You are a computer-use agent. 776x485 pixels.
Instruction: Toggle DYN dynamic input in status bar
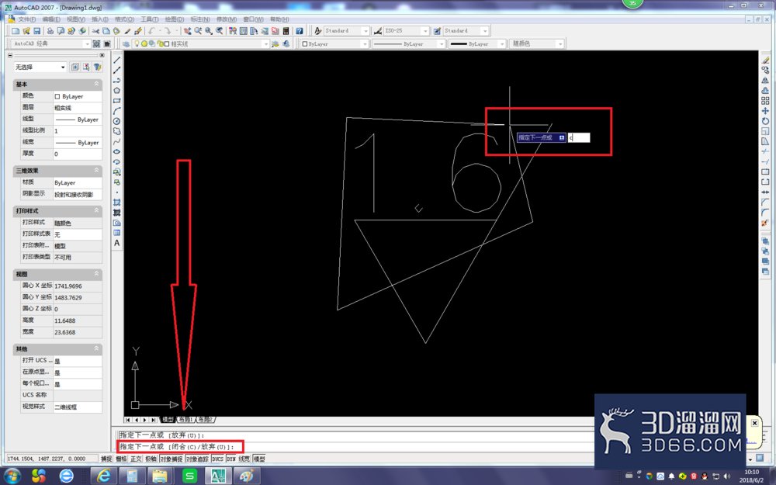pos(231,459)
